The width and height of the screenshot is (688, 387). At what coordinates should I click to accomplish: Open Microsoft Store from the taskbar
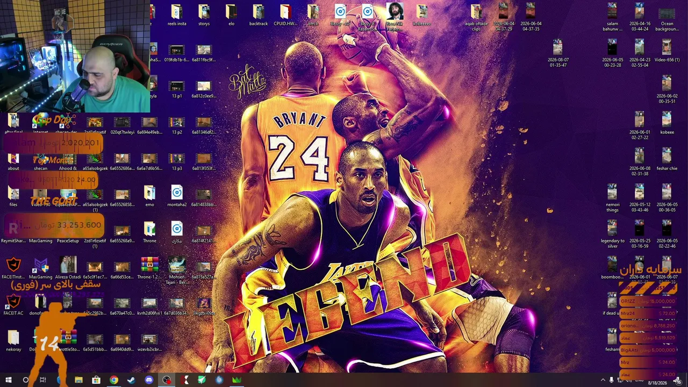[96, 380]
